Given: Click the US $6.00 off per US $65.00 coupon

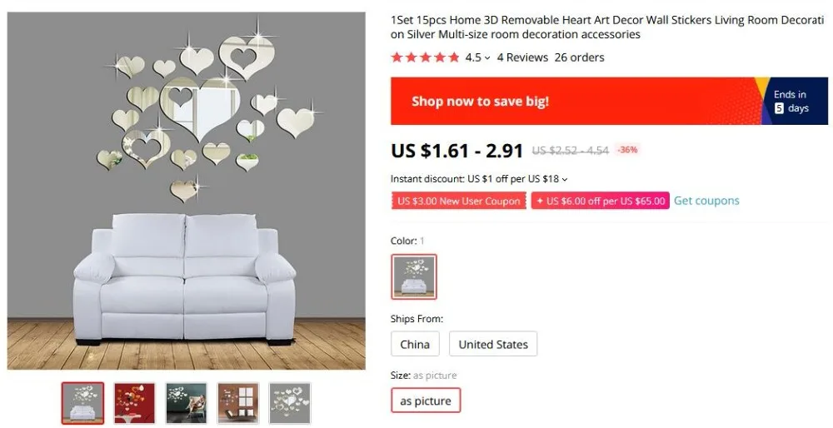Looking at the screenshot, I should click(x=601, y=201).
